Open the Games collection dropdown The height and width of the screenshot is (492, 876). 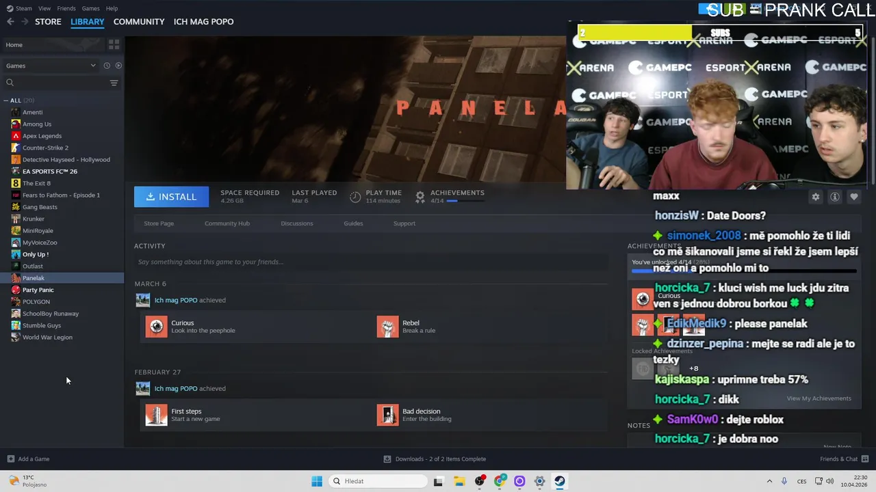[x=51, y=66]
